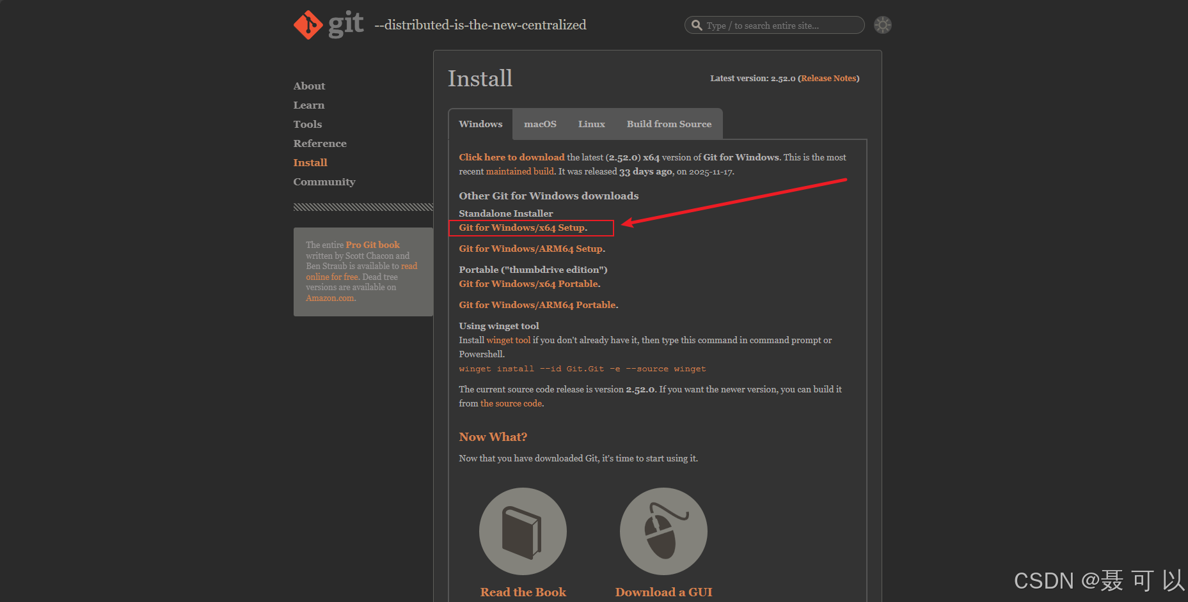
Task: Open the Amazon.com link
Action: coord(330,298)
